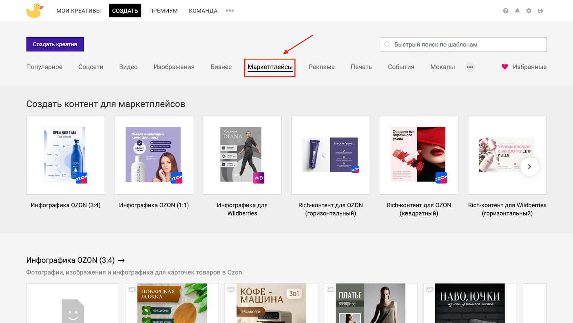Viewport: 573px width, 323px height.
Task: Go to the КОМАНДА section
Action: pos(203,11)
